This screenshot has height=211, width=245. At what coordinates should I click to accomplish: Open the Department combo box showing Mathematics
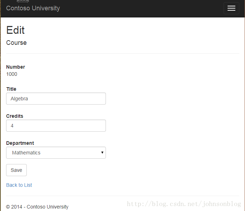pyautogui.click(x=56, y=153)
